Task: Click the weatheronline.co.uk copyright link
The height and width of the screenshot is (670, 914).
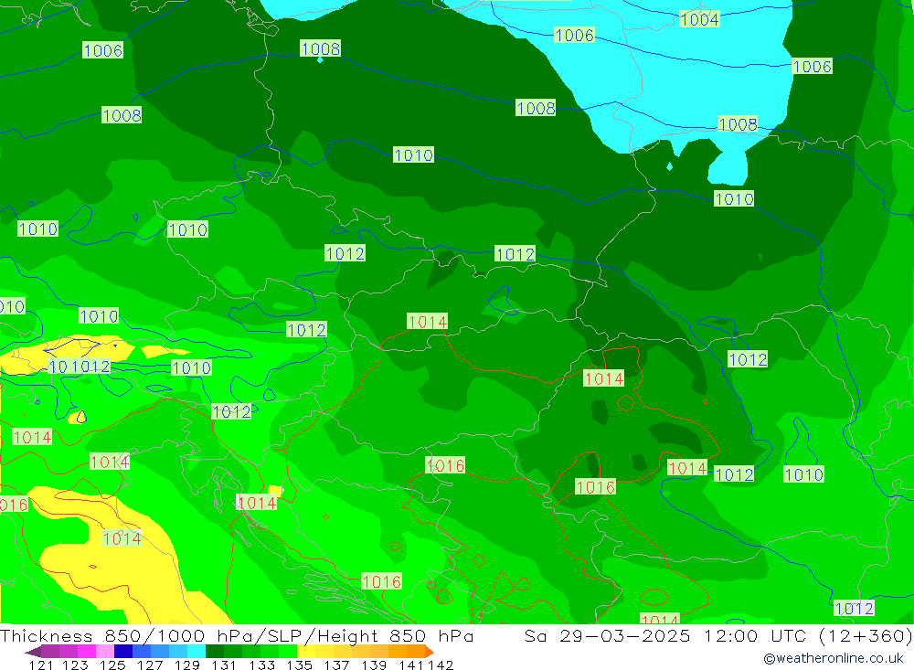Action: pyautogui.click(x=834, y=658)
